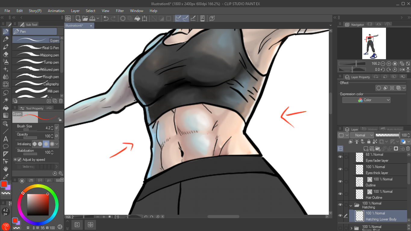Toggle visibility of the Outline layer

click(340, 182)
